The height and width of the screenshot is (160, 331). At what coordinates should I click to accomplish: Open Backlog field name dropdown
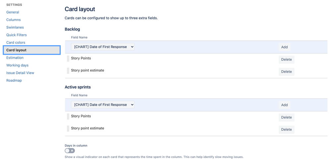point(103,47)
